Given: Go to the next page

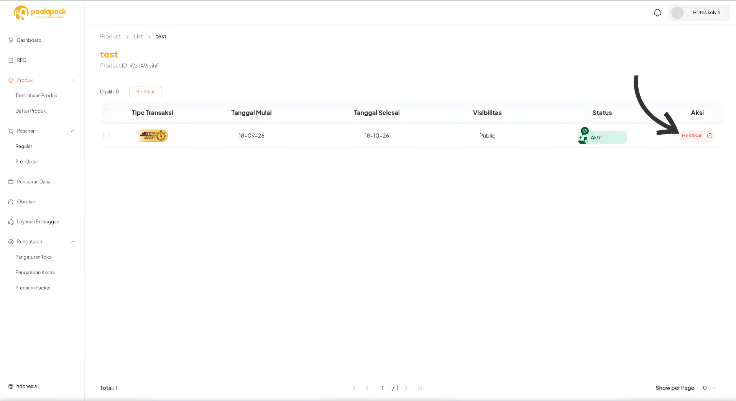Looking at the screenshot, I should (406, 388).
